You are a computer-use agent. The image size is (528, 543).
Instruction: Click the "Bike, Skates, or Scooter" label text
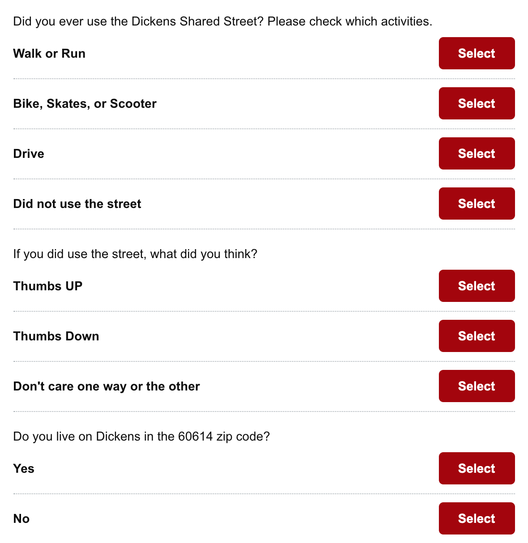pos(85,104)
